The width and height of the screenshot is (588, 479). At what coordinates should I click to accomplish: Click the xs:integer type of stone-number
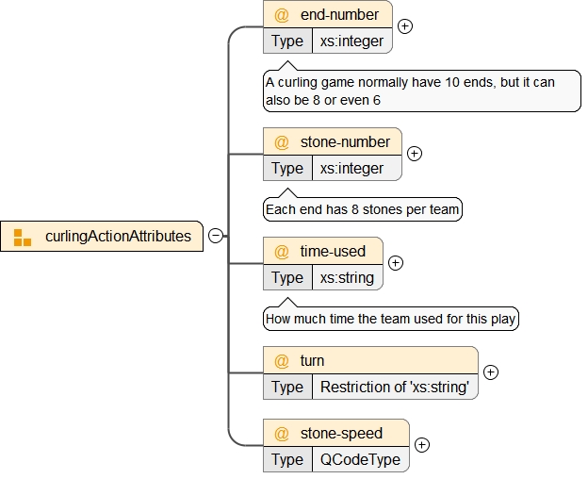tap(352, 169)
